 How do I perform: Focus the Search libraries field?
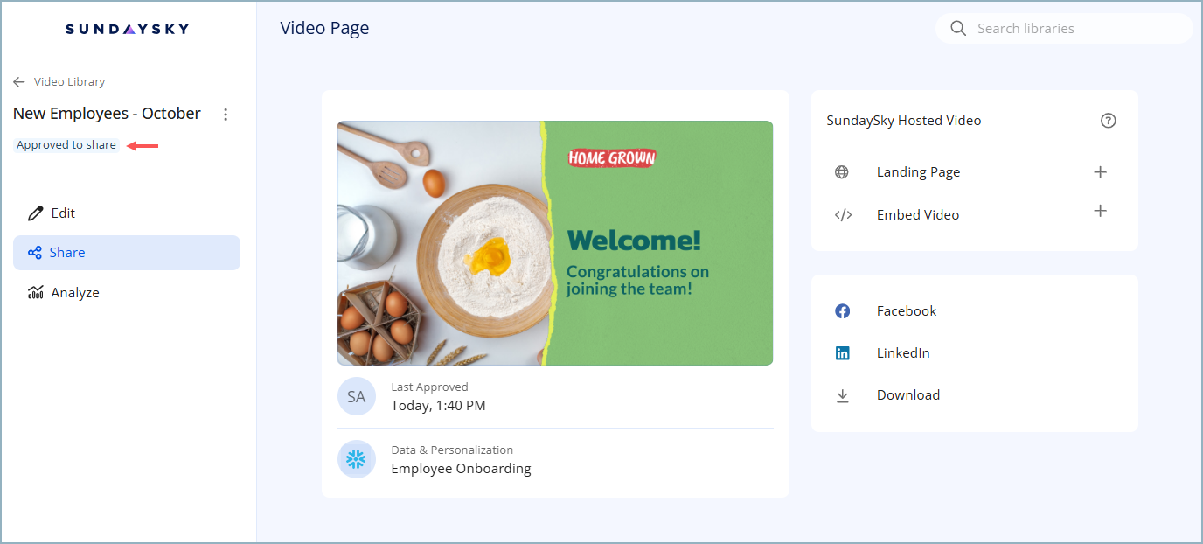coord(1075,29)
